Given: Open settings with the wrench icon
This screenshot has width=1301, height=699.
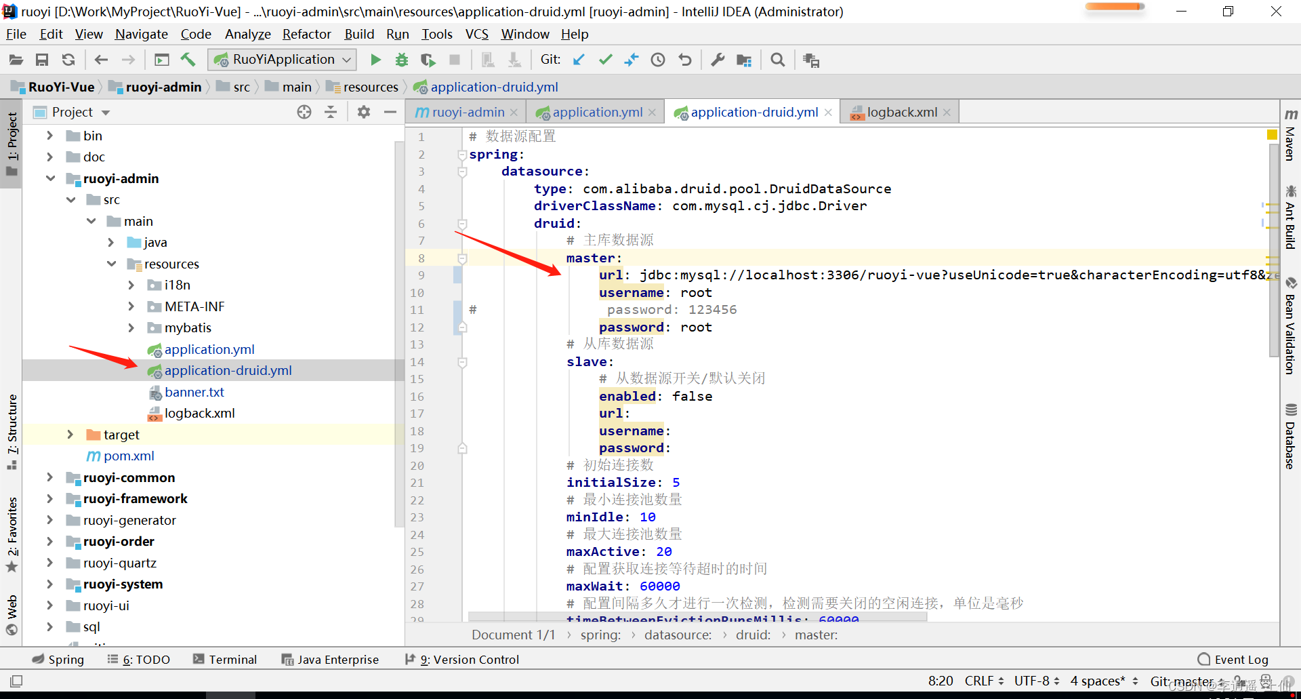Looking at the screenshot, I should 718,60.
